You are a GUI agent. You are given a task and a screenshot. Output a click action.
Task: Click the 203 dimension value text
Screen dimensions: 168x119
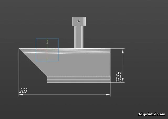point(23,90)
